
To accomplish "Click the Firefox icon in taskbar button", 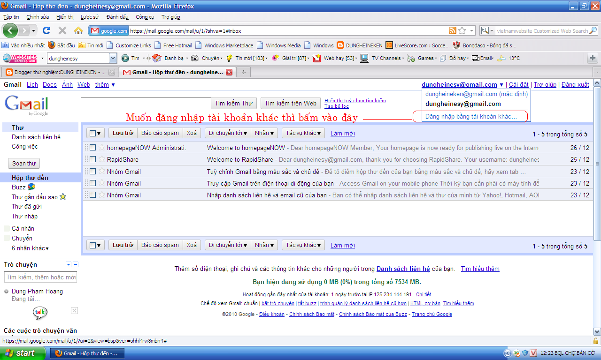I will 59,353.
